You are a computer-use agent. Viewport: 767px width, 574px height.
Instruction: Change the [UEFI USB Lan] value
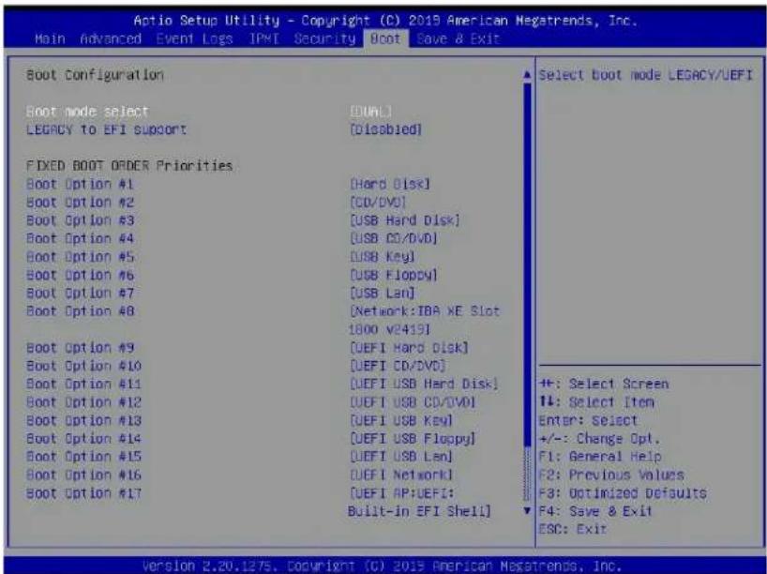point(401,457)
